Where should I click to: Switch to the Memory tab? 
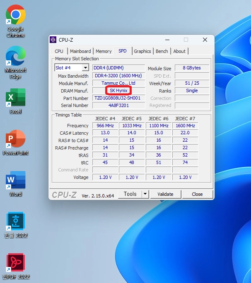pos(104,51)
